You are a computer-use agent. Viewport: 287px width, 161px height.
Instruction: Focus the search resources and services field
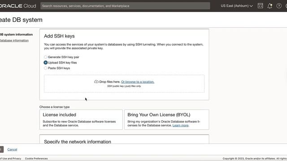click(x=125, y=6)
